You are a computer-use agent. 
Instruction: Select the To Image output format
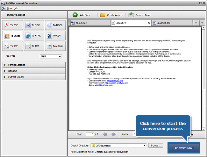pyautogui.click(x=12, y=36)
